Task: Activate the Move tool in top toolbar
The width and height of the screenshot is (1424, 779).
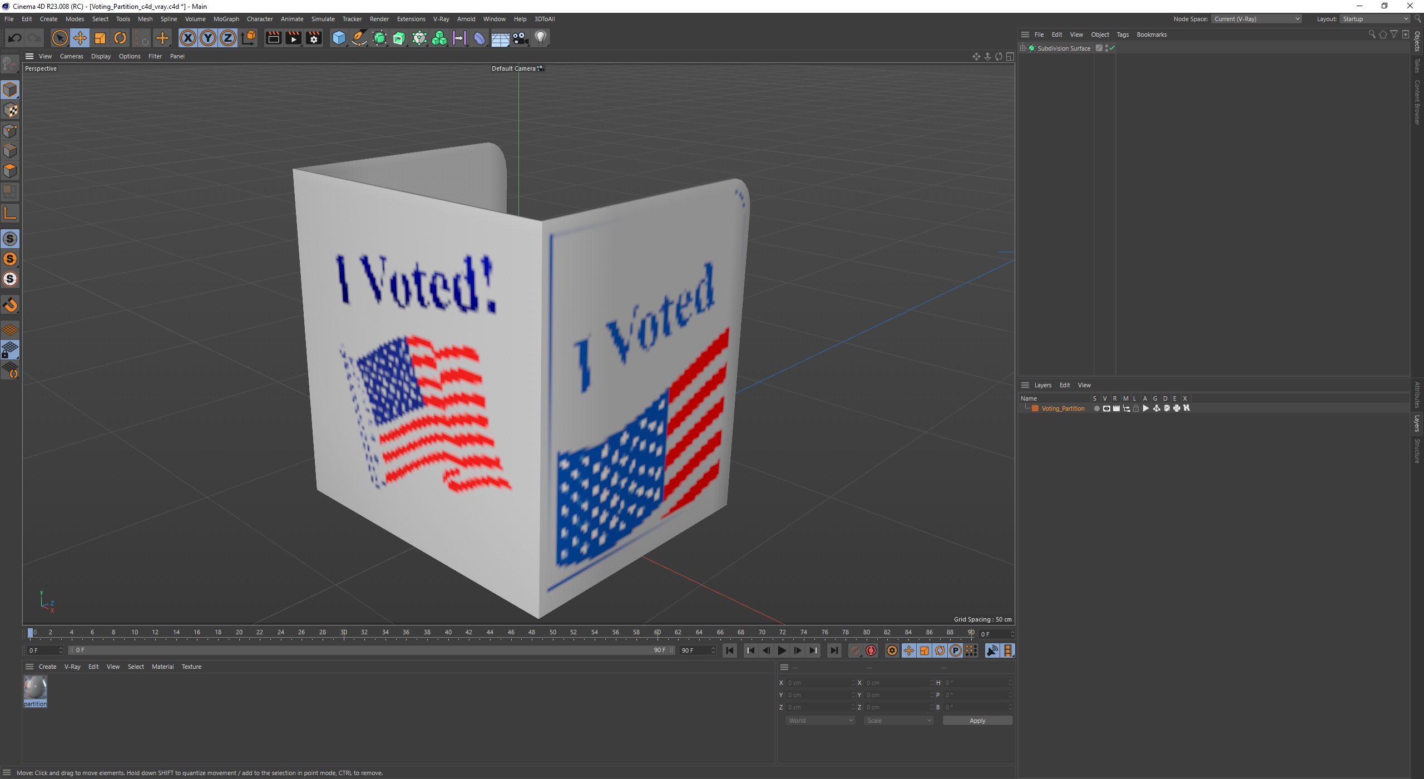Action: click(x=80, y=38)
